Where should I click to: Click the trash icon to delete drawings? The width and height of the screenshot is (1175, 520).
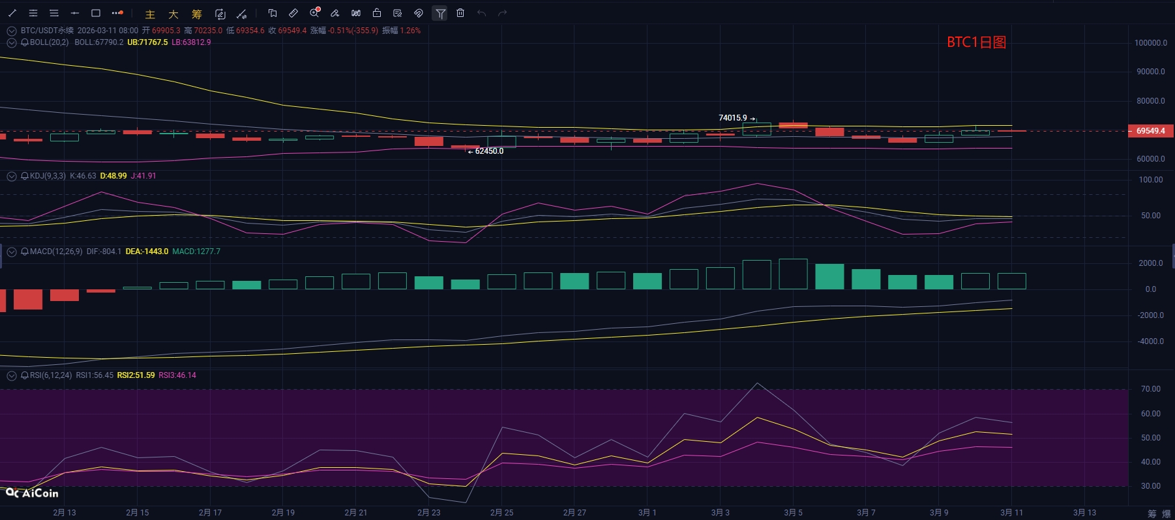click(x=460, y=13)
